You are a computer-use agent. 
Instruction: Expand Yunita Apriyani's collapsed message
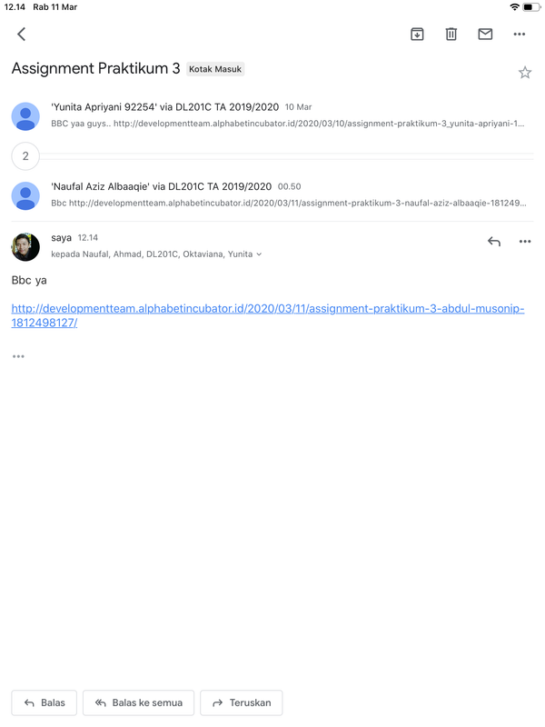287,115
